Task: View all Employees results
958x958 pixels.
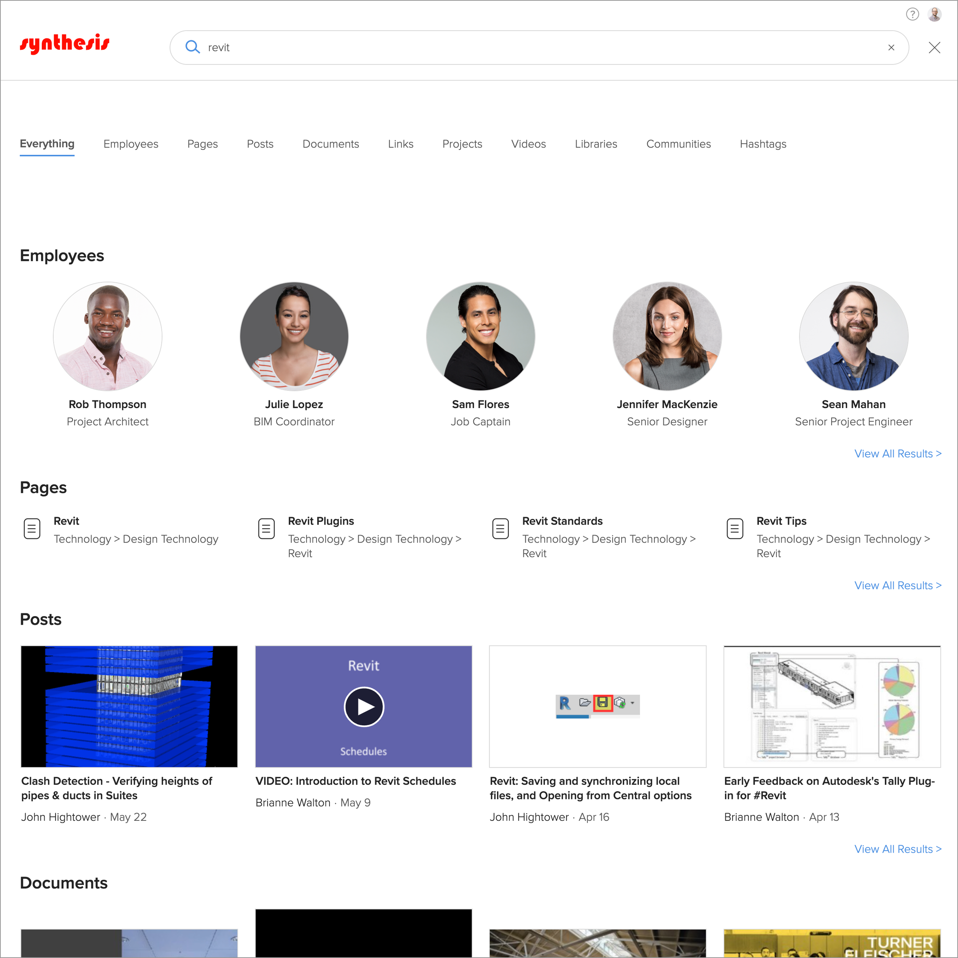Action: [897, 454]
